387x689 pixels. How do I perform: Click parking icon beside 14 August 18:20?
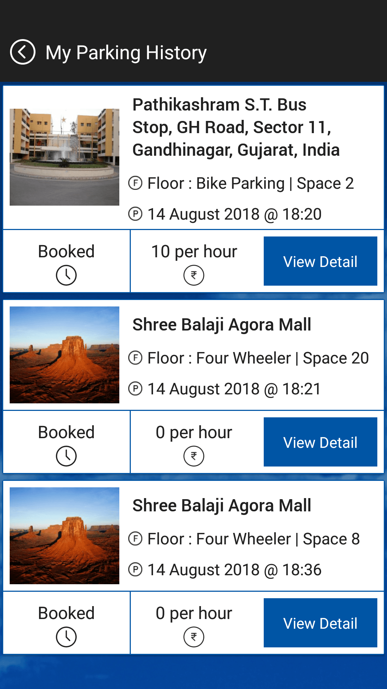click(x=135, y=214)
